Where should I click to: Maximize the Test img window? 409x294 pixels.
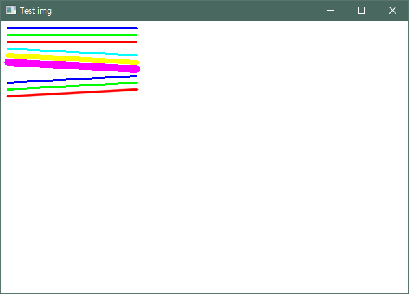coord(361,10)
